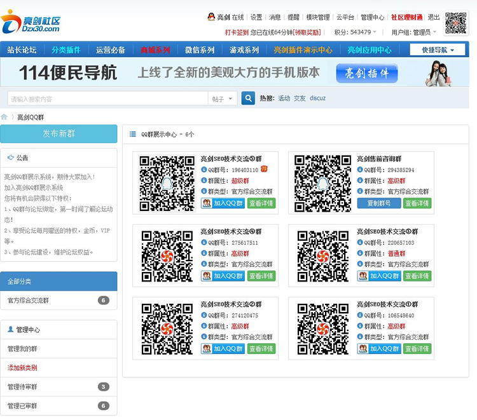Open the 商城系列 nav tab

155,50
